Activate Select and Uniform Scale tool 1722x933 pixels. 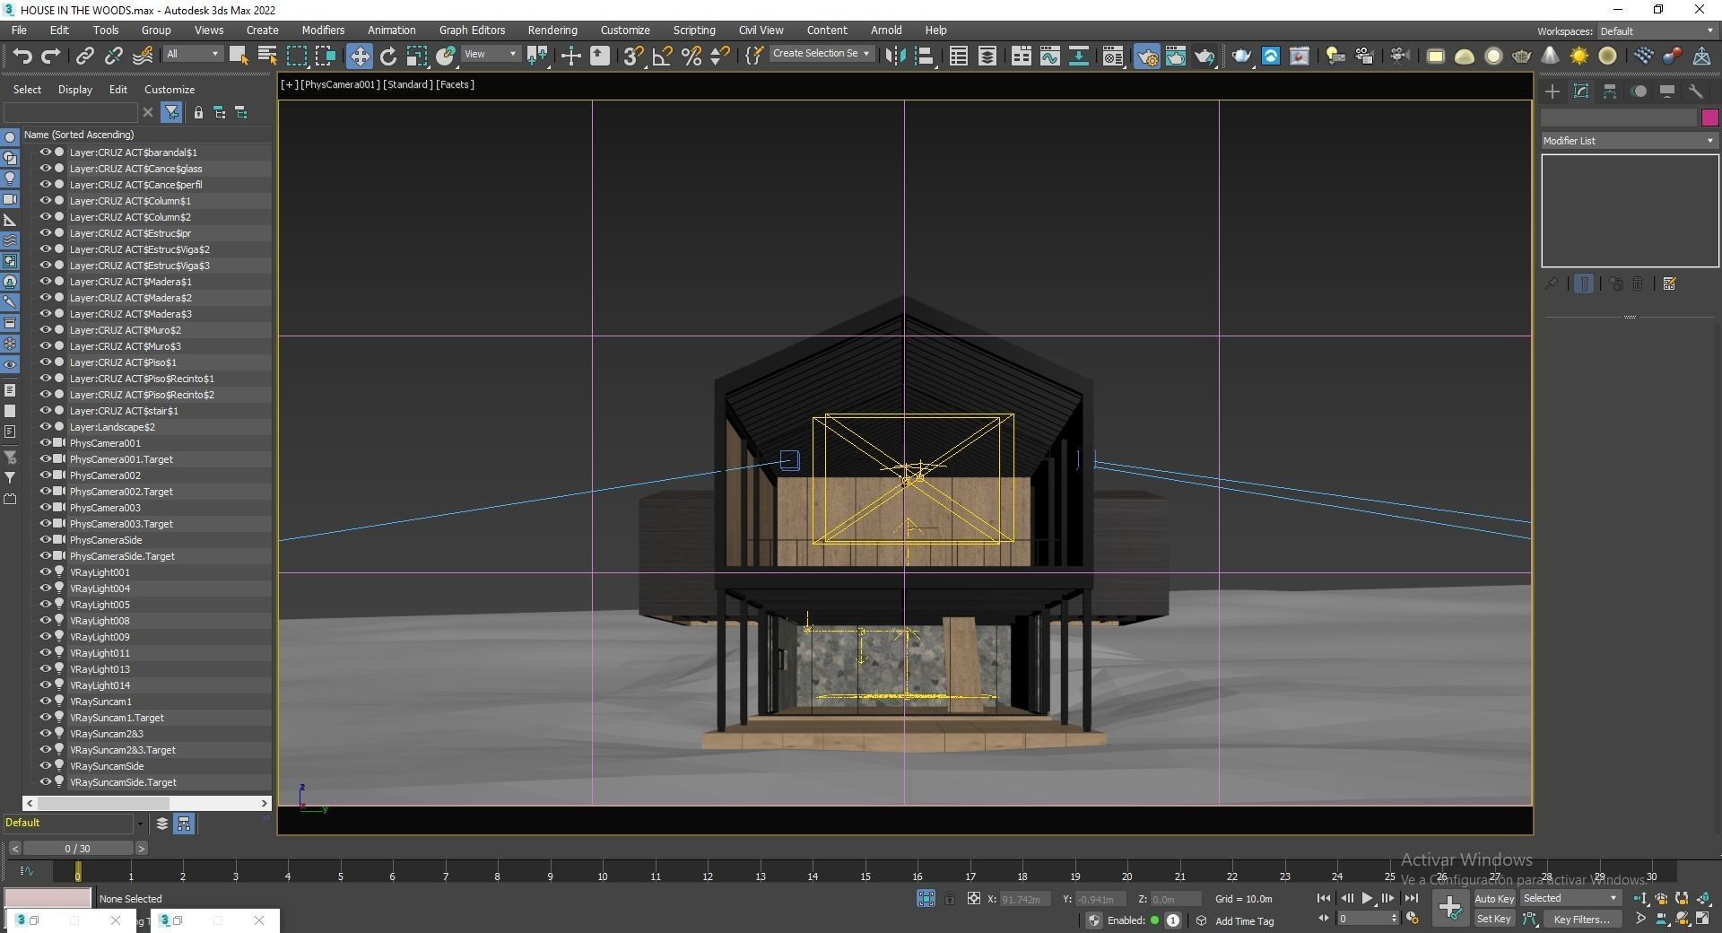(x=417, y=56)
